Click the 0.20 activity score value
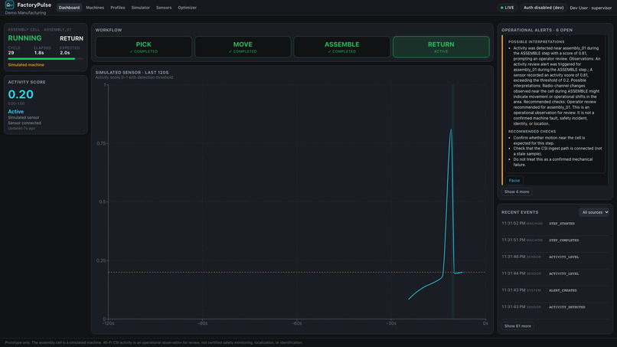 (x=21, y=94)
